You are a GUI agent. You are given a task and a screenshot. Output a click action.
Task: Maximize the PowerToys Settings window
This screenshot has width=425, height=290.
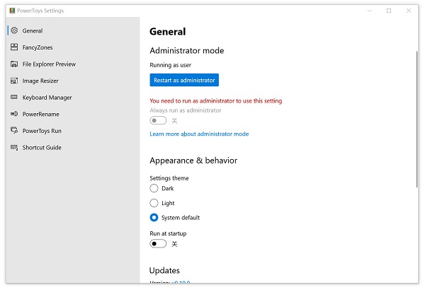coord(389,11)
